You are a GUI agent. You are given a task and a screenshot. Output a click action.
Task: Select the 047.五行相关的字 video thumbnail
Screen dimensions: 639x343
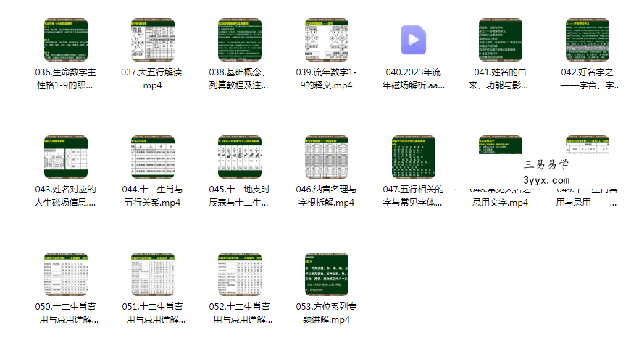tap(414, 156)
